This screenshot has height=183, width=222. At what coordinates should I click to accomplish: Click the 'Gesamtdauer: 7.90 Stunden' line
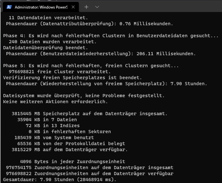pos(60,180)
